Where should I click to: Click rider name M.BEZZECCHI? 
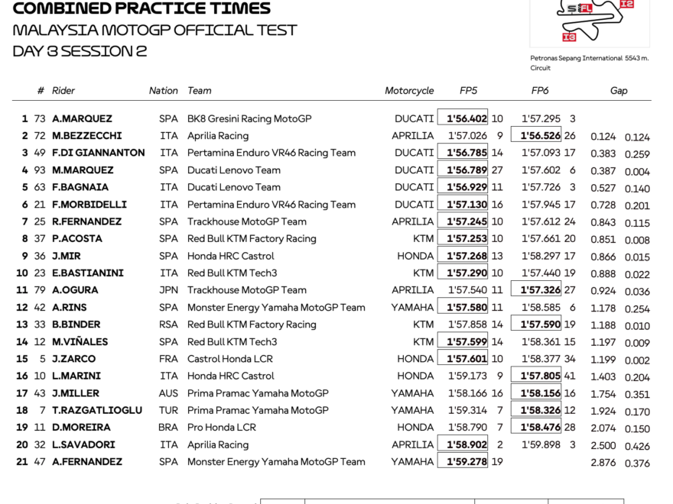point(86,136)
